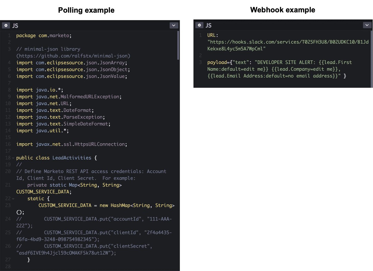
Task: Click the 'payload=' text in Webhook code
Action: [218, 62]
